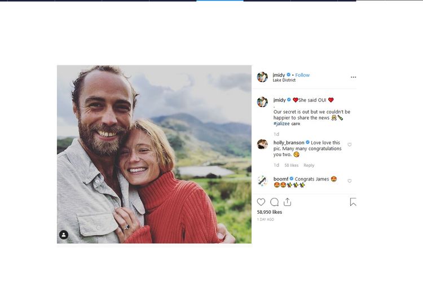Save the post with bookmark icon
Image resolution: width=423 pixels, height=282 pixels.
[352, 202]
